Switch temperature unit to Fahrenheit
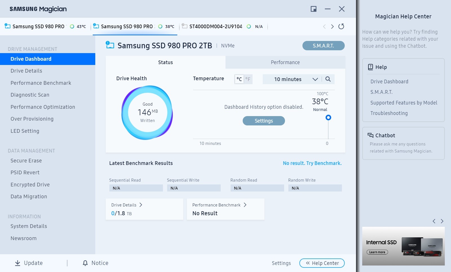Image resolution: width=451 pixels, height=272 pixels. [x=248, y=79]
